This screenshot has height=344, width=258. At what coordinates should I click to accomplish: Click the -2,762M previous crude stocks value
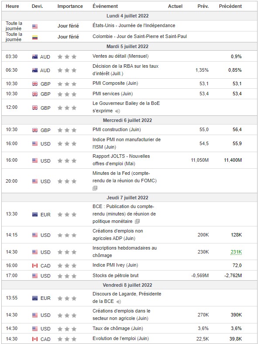pyautogui.click(x=233, y=275)
